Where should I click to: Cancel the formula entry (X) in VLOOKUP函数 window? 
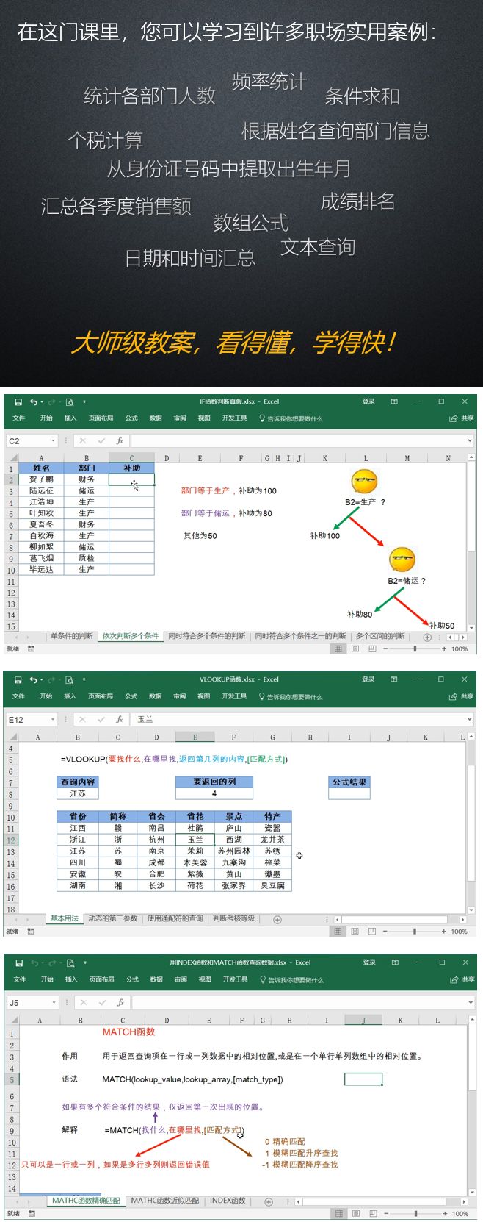click(82, 719)
